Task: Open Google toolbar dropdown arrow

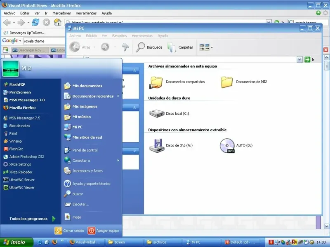Action: click(x=20, y=41)
